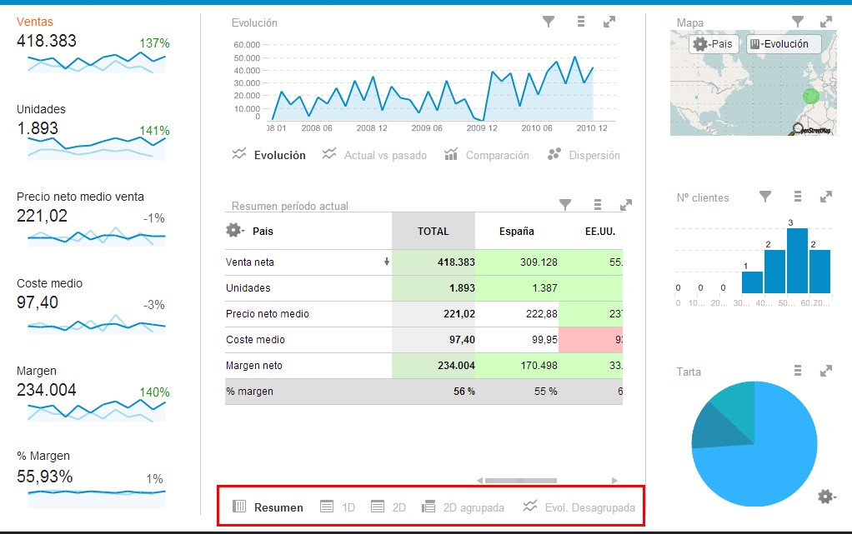
Task: Click filter icon in Resumen período actual
Action: click(565, 204)
